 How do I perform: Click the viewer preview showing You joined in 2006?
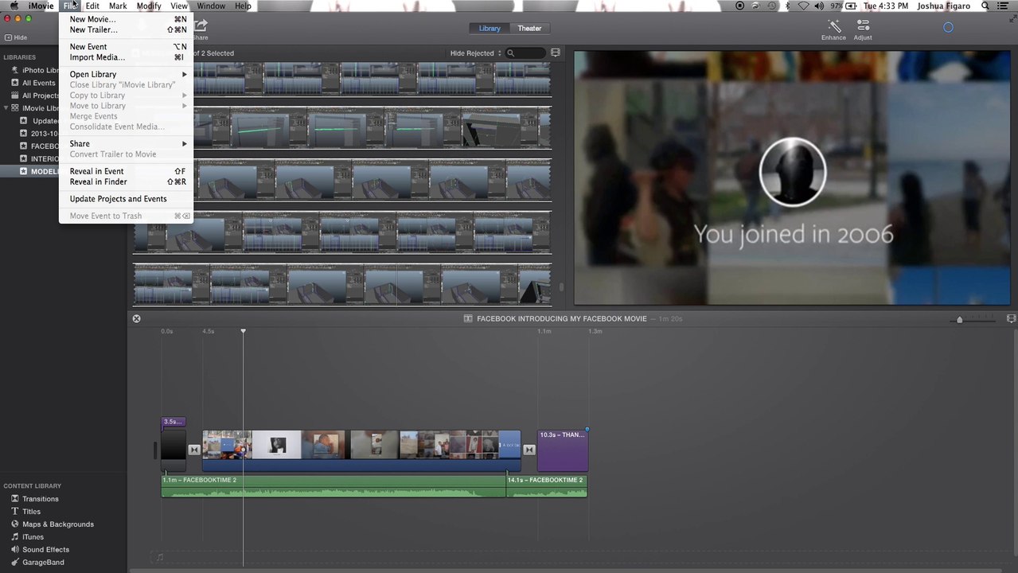[x=793, y=177]
